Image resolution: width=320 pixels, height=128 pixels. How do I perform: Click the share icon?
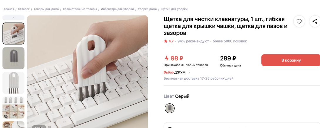pyautogui.click(x=315, y=21)
